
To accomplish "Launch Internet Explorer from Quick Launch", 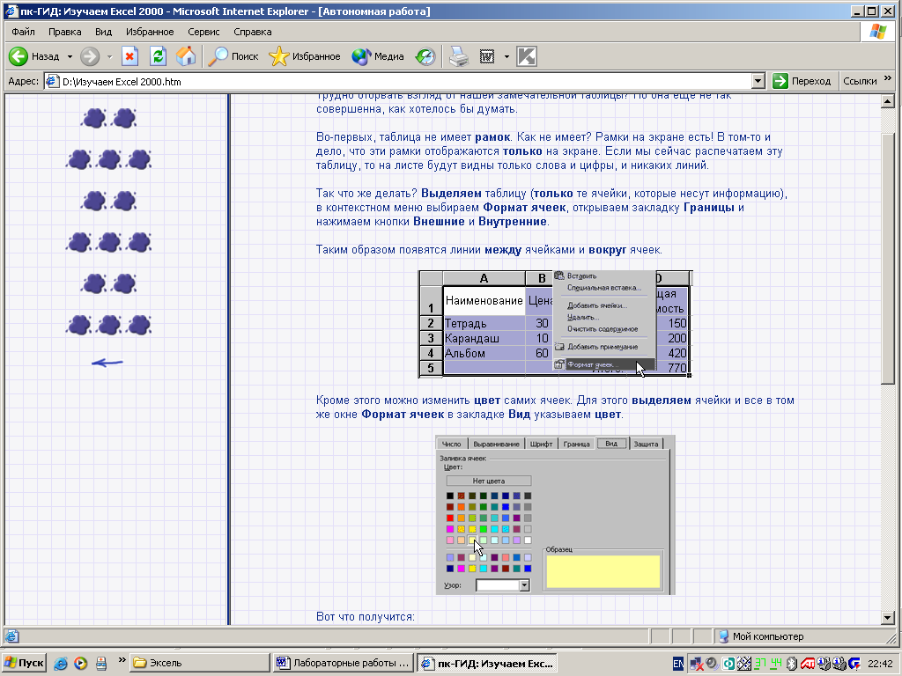I will (x=61, y=663).
